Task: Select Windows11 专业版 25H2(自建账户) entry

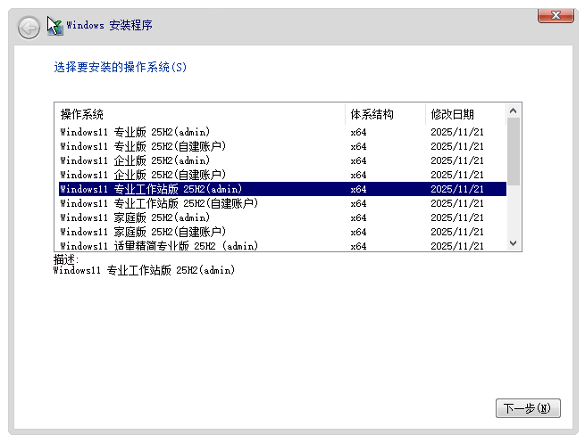Action: [142, 146]
